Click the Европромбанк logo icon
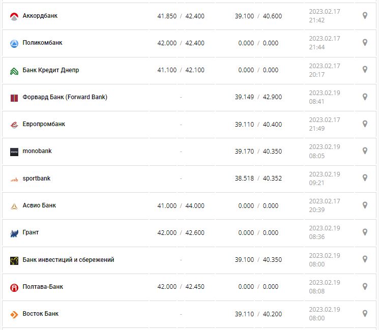 [14, 125]
